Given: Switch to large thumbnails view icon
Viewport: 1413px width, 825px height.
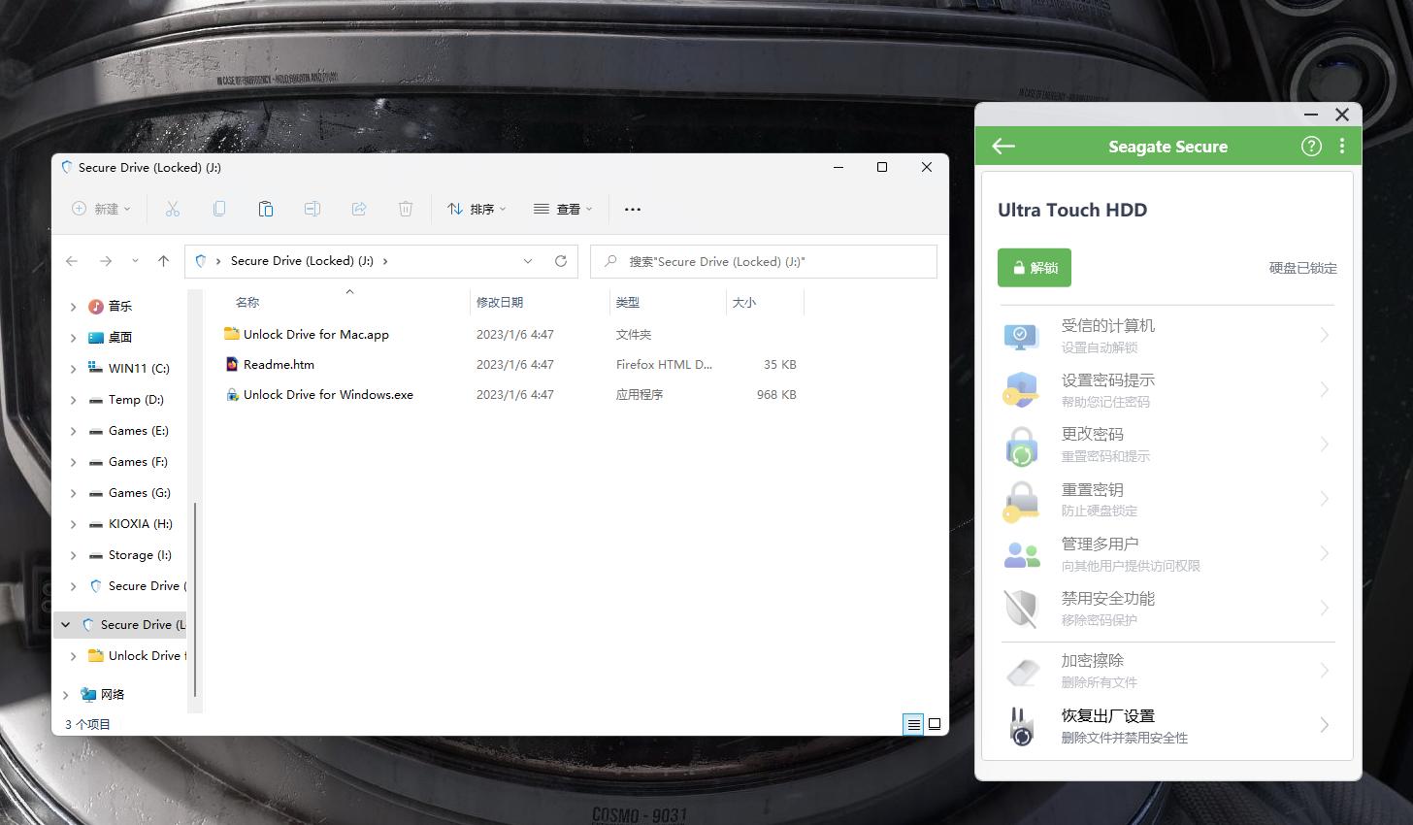Looking at the screenshot, I should pyautogui.click(x=935, y=724).
